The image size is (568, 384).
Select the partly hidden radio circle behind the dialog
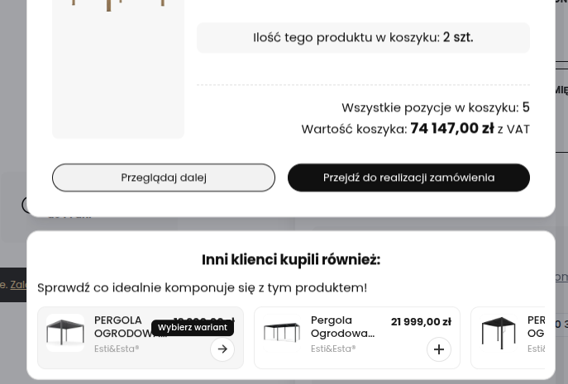pyautogui.click(x=24, y=205)
